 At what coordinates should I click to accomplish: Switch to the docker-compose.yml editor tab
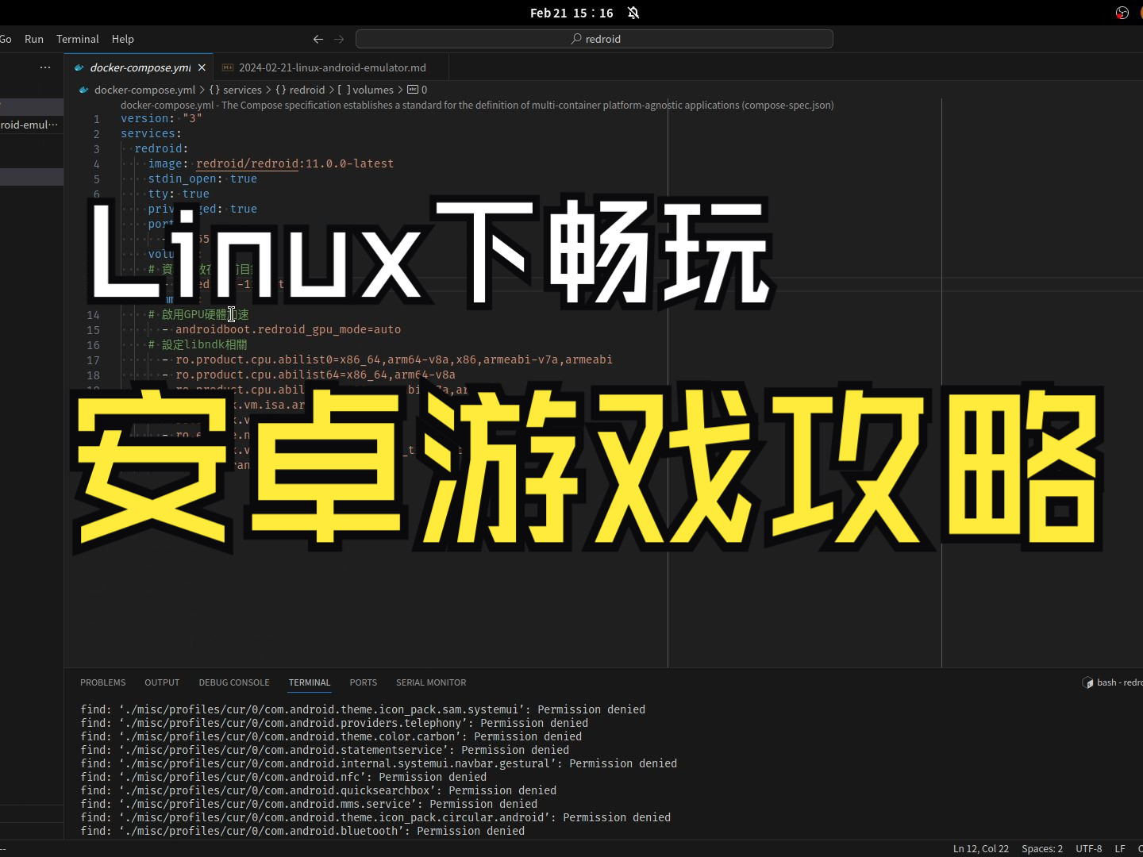coord(140,67)
